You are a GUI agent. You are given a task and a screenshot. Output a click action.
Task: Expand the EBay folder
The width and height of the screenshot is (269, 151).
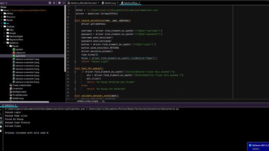click(5, 30)
